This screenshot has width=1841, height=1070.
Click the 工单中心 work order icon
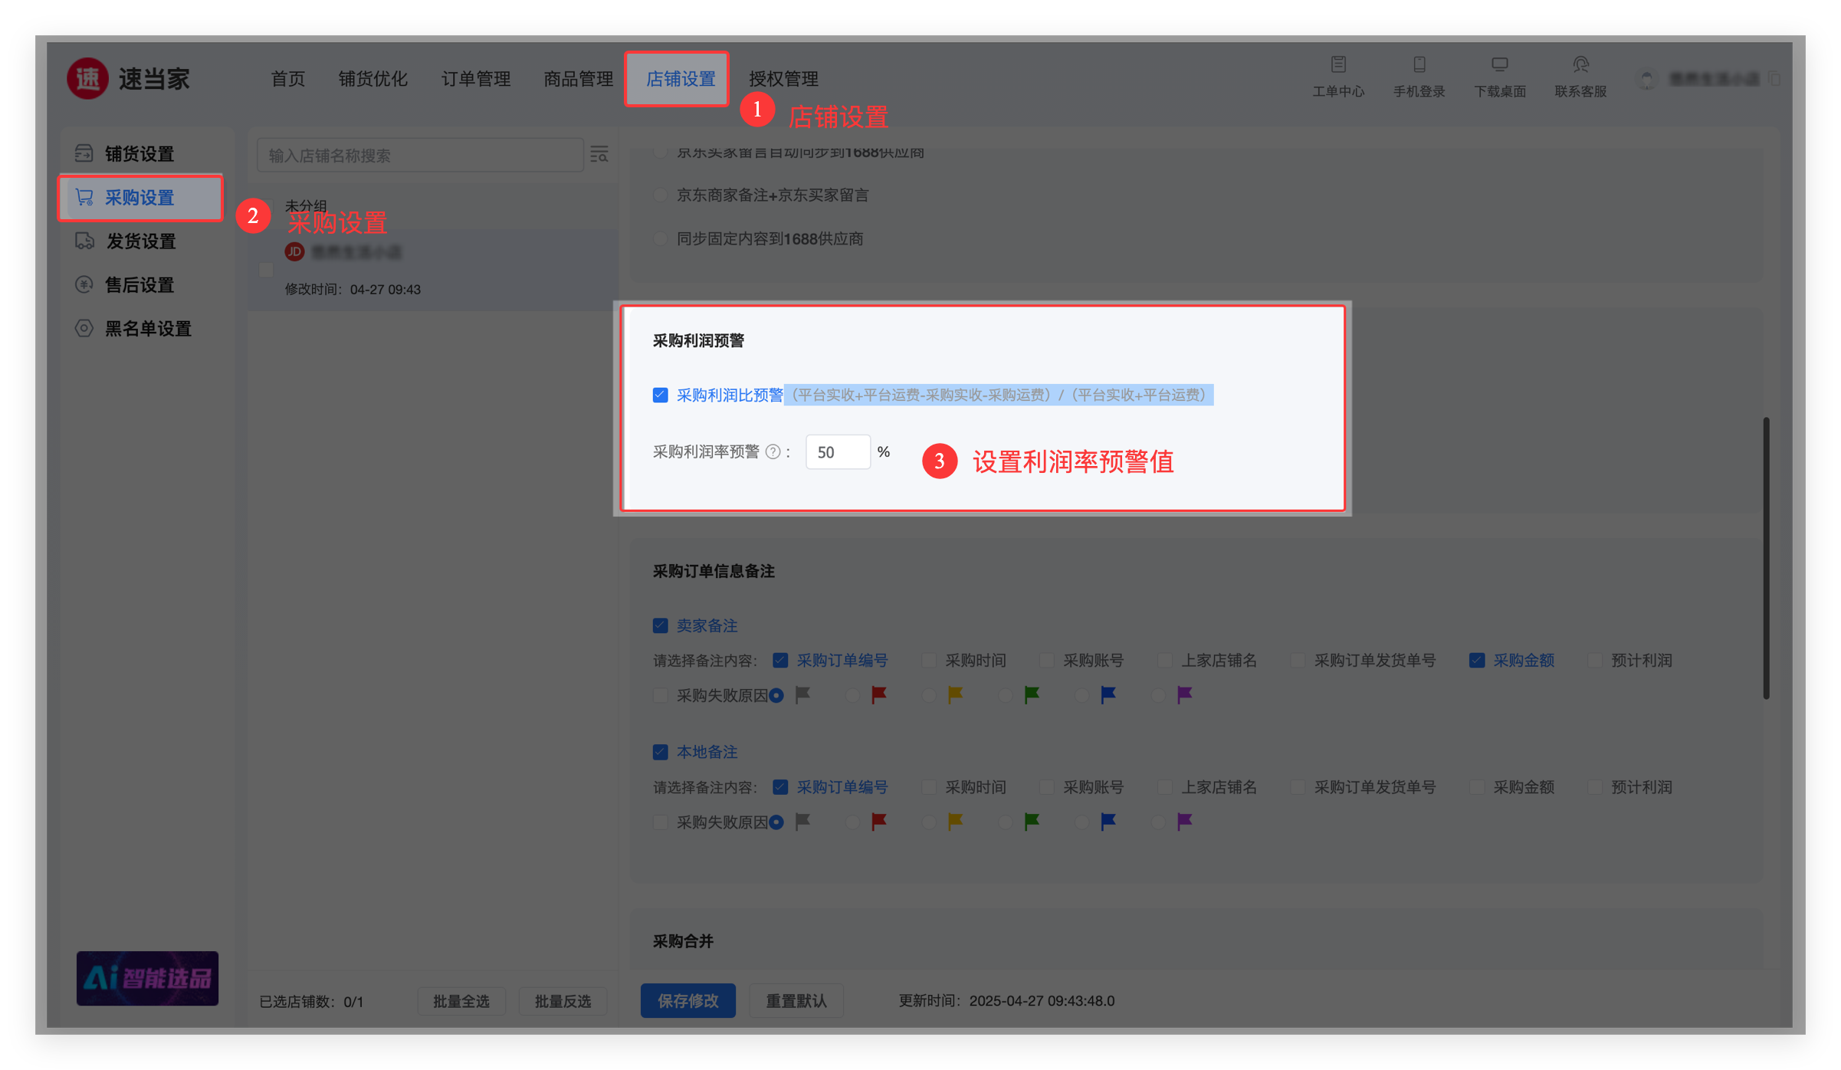click(x=1338, y=65)
